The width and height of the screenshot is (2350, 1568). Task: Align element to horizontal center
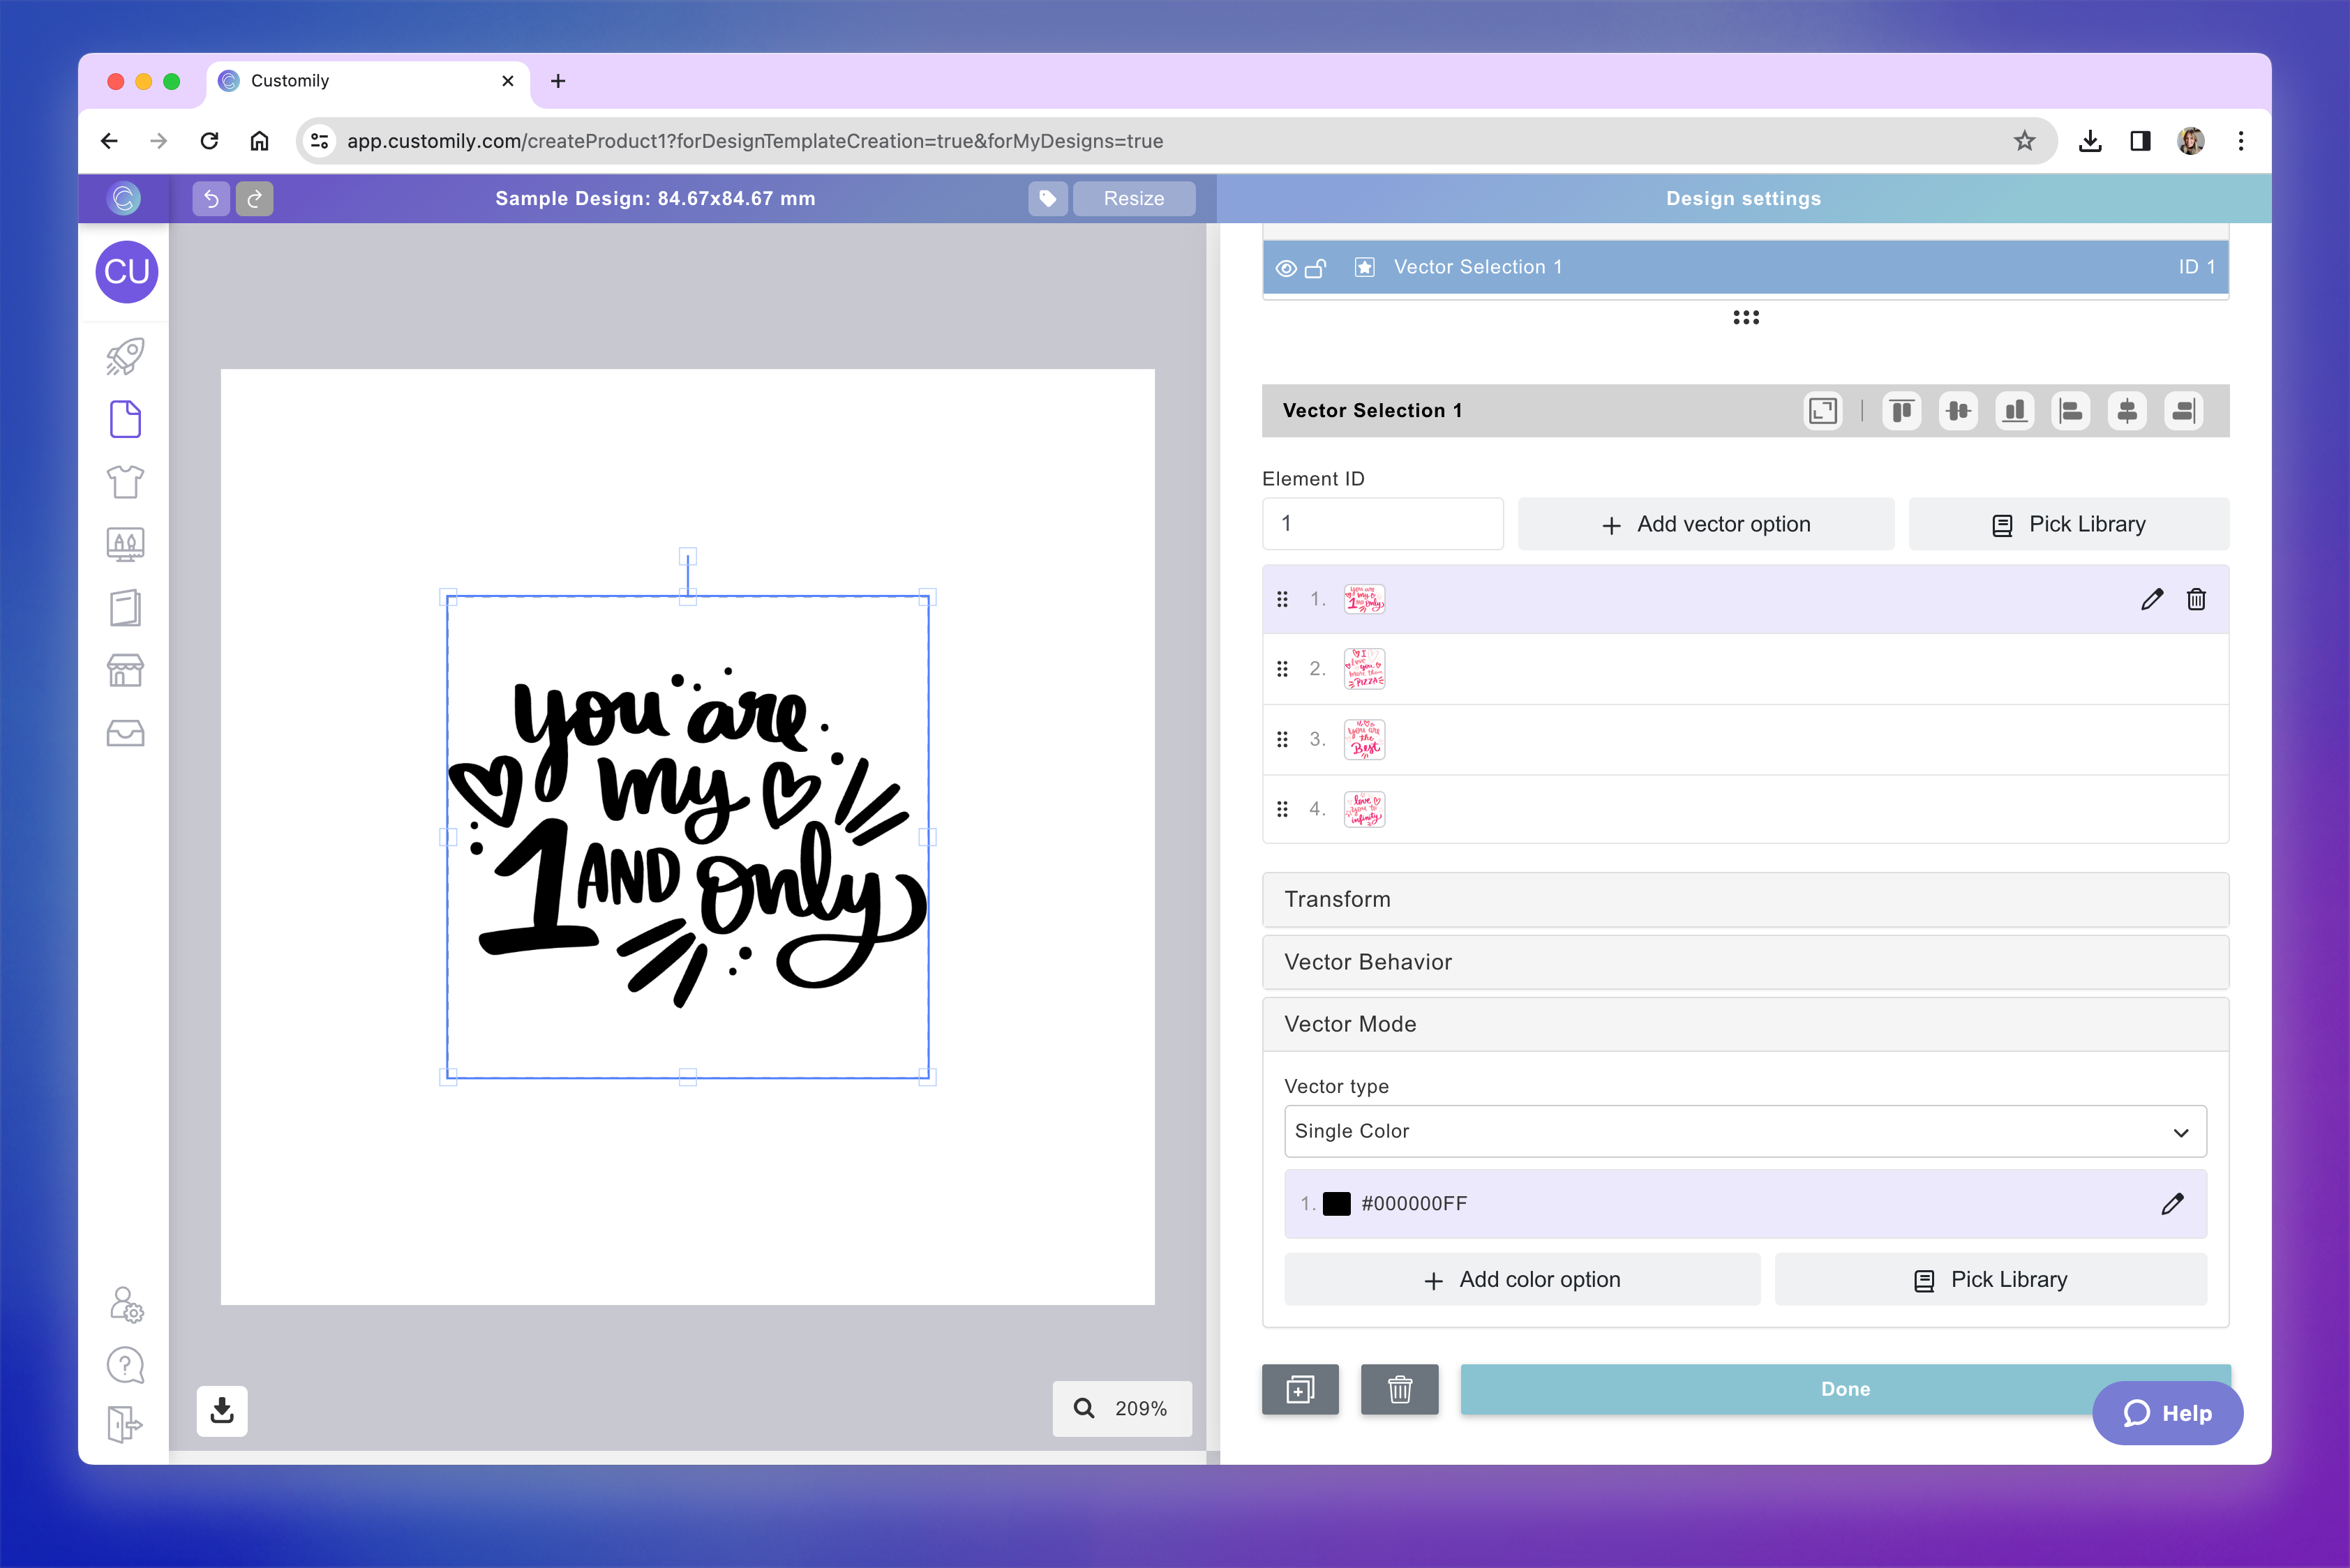pos(2127,411)
